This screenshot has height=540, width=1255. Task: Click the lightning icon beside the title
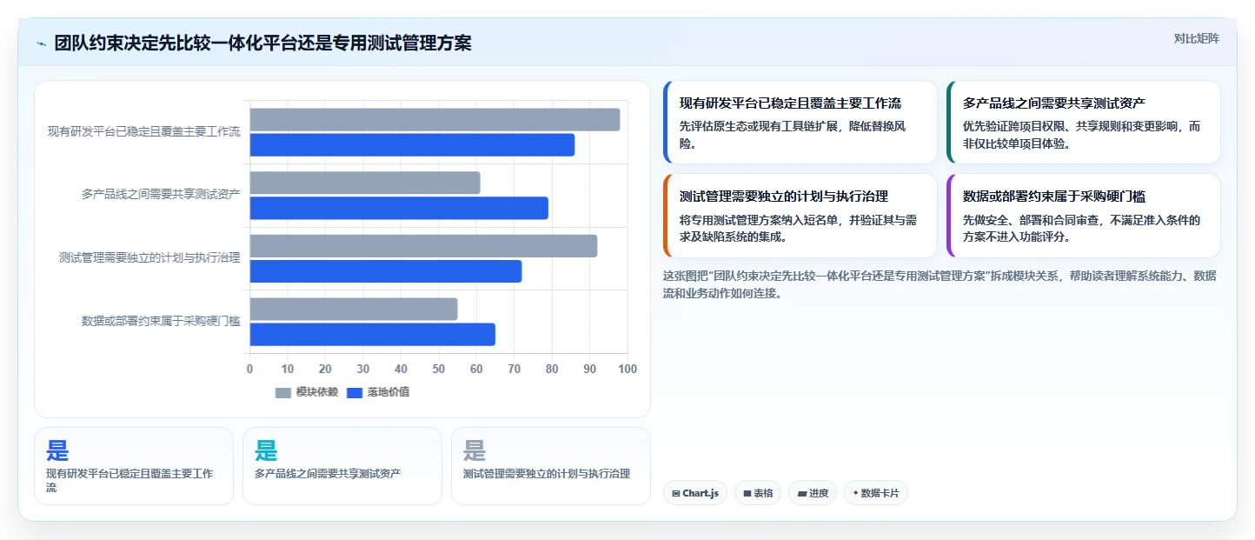point(41,43)
